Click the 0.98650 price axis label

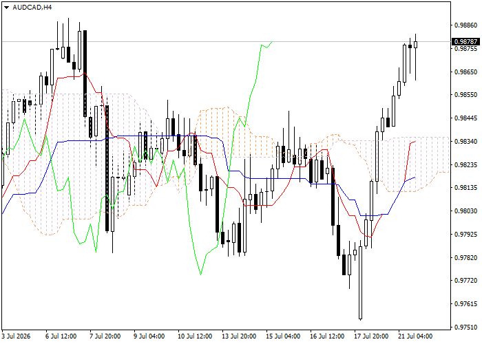pyautogui.click(x=466, y=72)
